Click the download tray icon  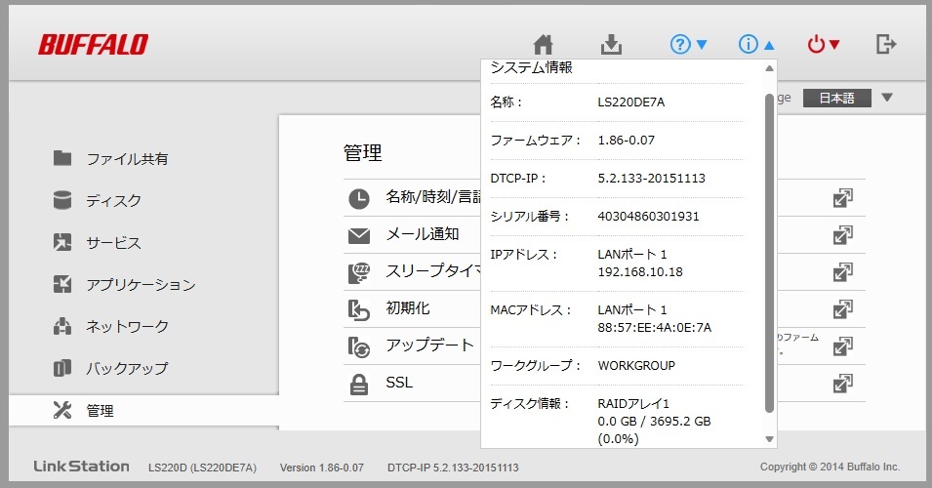[610, 45]
